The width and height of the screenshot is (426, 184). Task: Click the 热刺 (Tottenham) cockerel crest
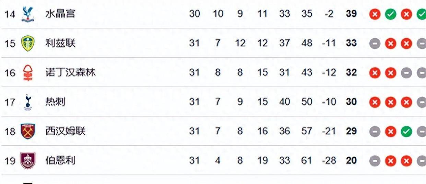[28, 102]
